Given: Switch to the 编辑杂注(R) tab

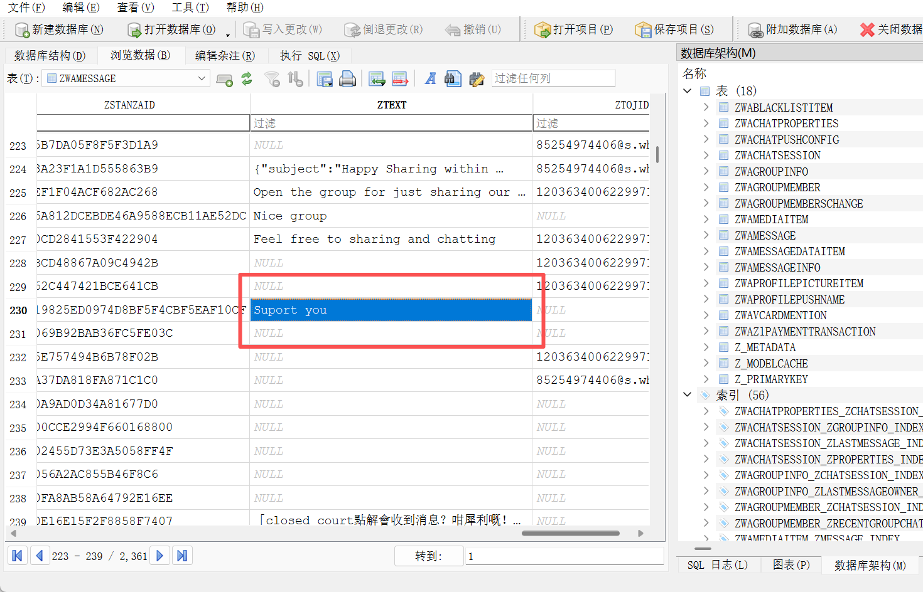Looking at the screenshot, I should click(225, 56).
